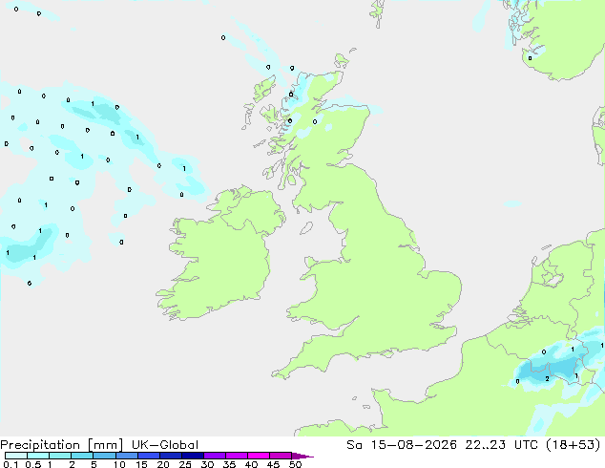Viewport: 605px width, 468px height.
Task: Click the legend scale number "35"
Action: tap(229, 464)
